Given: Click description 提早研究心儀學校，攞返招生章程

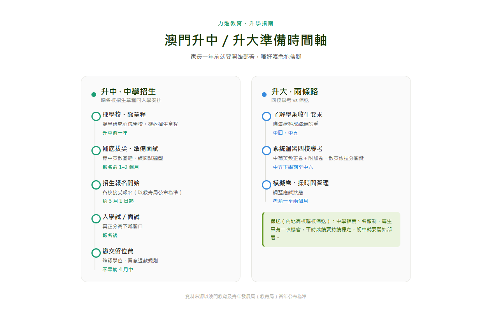Looking at the screenshot, I should [140, 124].
